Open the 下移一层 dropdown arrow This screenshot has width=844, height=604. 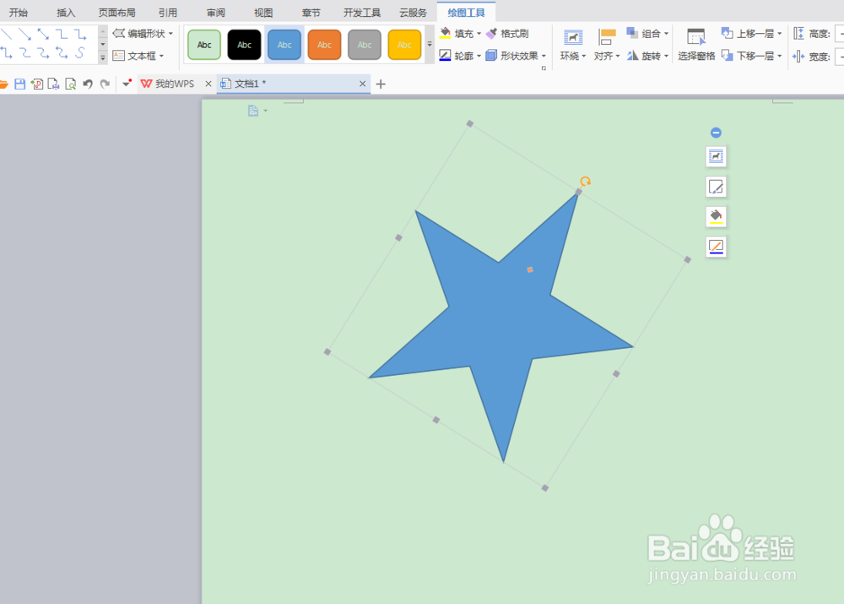[779, 56]
